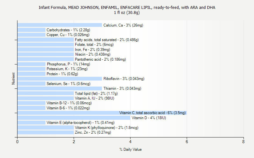The width and height of the screenshot is (254, 158).
Task: Select the Folate bar in the chart
Action: point(46,45)
